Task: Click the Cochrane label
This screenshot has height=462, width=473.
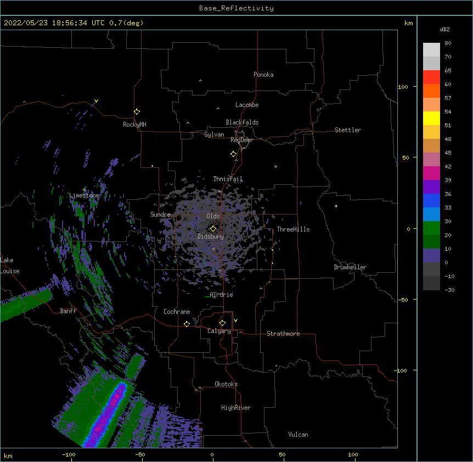Action: pyautogui.click(x=177, y=312)
